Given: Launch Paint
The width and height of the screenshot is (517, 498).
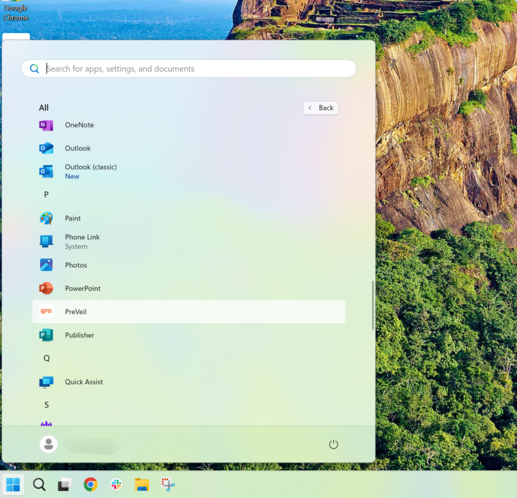Looking at the screenshot, I should pyautogui.click(x=73, y=218).
